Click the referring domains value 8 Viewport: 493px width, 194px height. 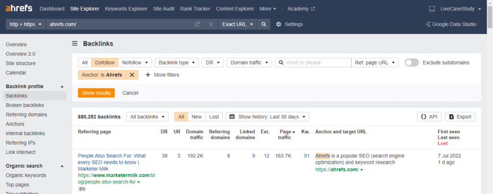tap(229, 155)
